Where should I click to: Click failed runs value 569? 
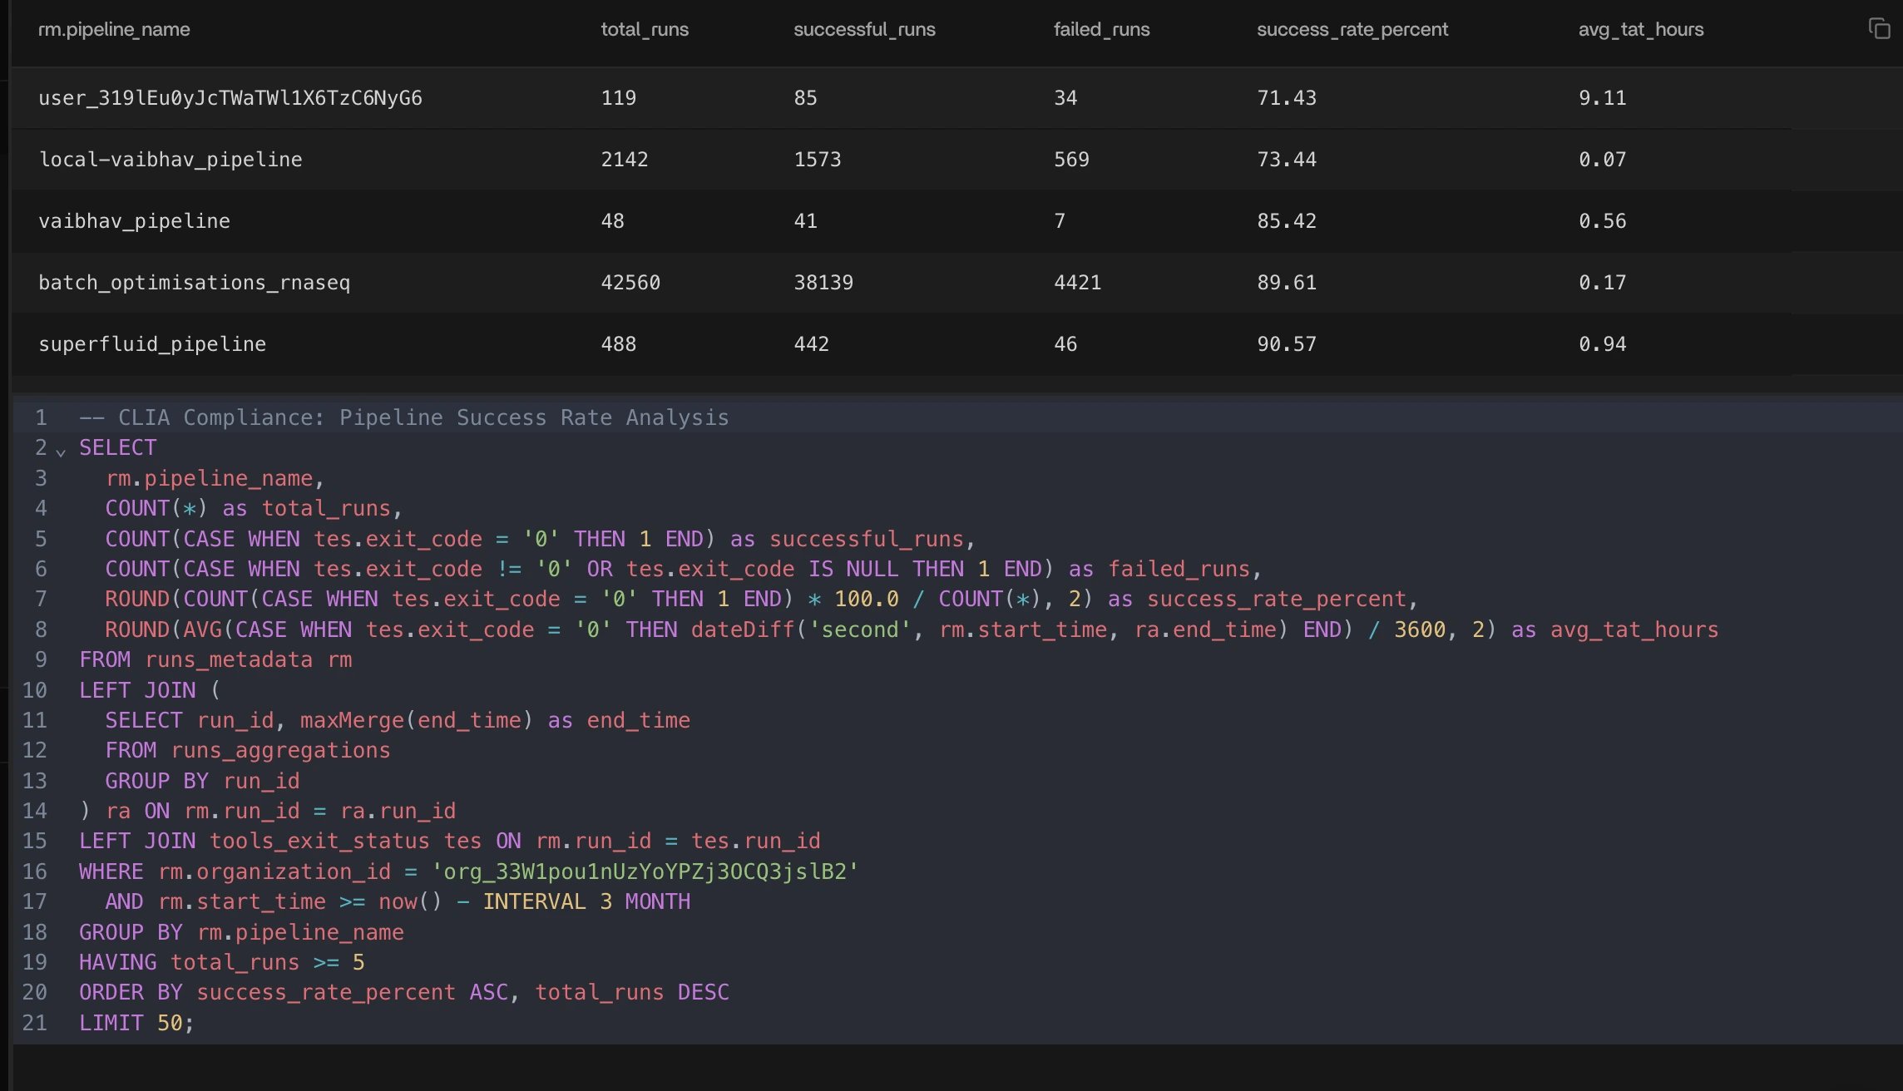point(1071,160)
